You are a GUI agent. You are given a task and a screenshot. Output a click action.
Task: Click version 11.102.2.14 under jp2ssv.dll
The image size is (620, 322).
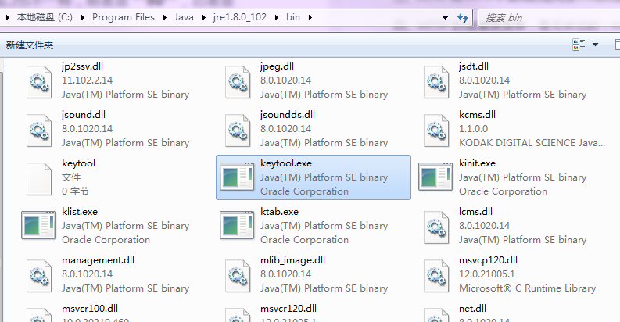[x=87, y=80]
